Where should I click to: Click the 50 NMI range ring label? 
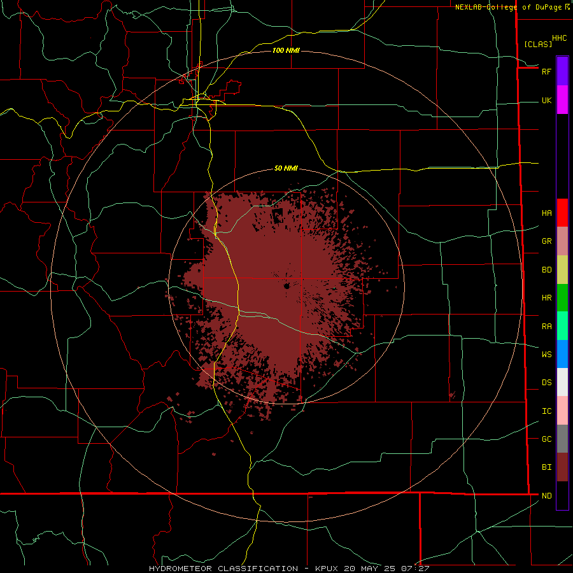[286, 168]
